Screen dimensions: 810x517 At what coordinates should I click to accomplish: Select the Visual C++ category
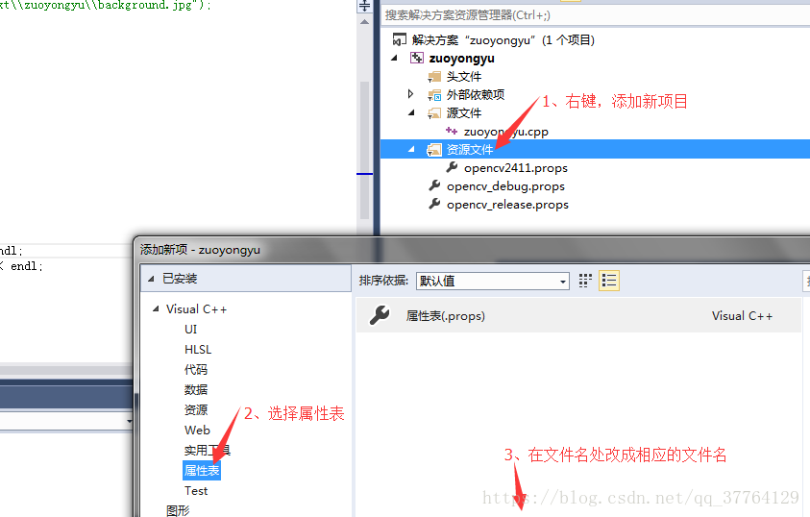(x=196, y=309)
